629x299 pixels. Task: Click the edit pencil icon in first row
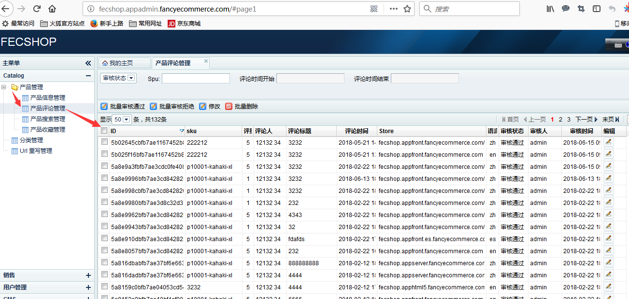pos(608,142)
